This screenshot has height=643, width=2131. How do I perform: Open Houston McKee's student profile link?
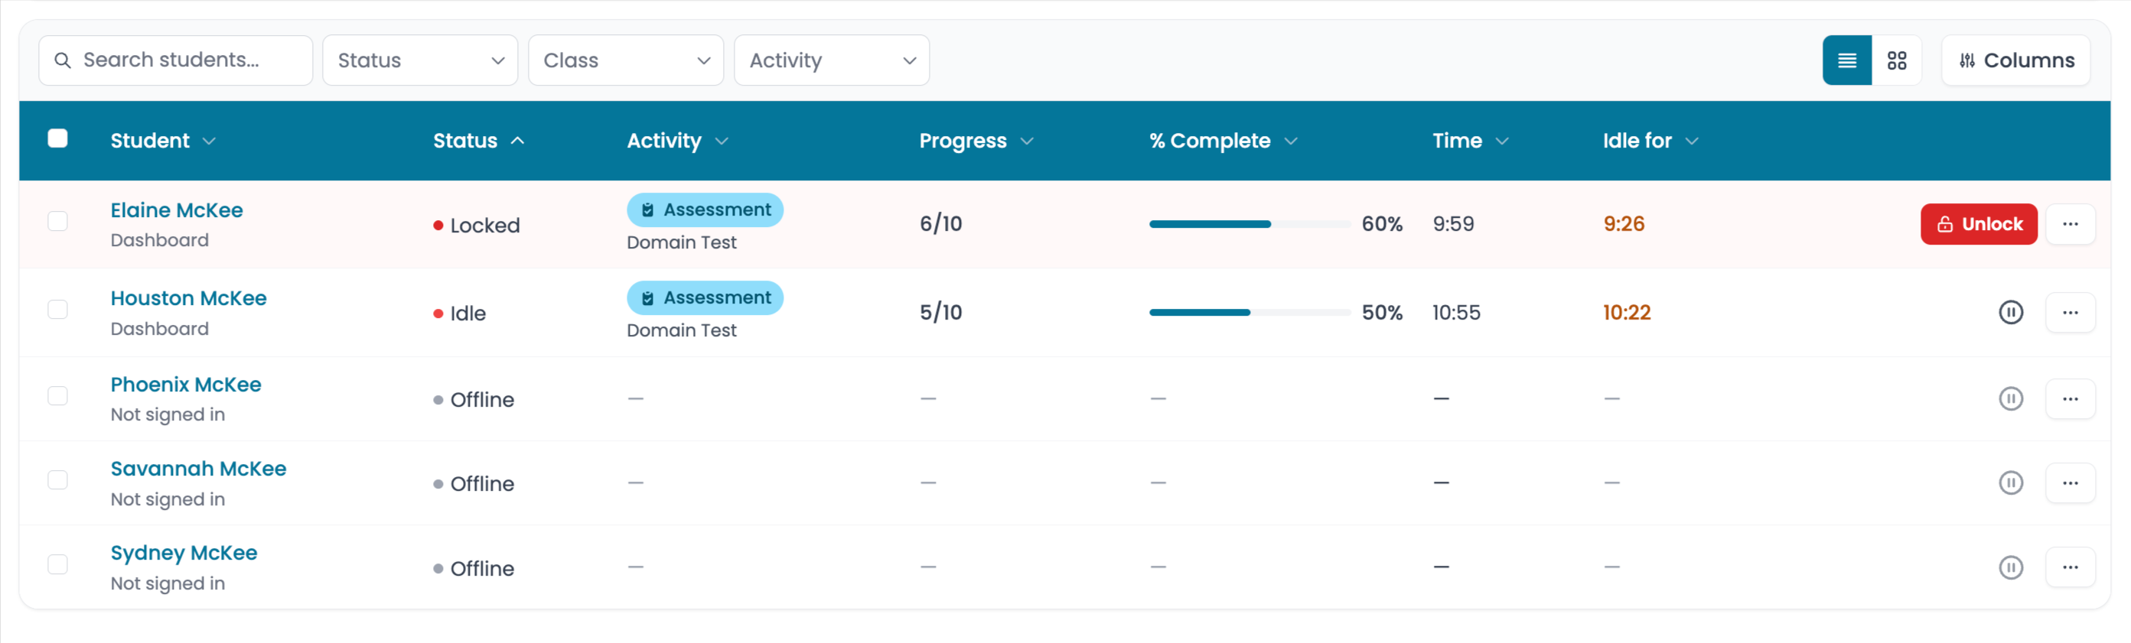click(x=188, y=298)
